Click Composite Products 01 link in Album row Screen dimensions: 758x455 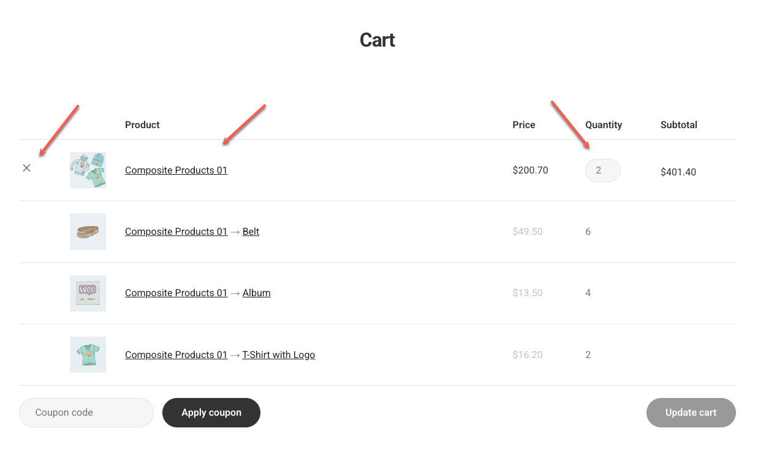(176, 293)
